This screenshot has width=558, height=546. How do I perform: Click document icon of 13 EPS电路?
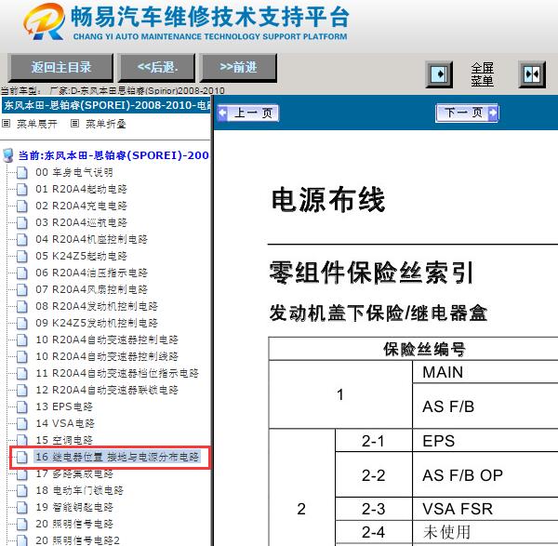pos(22,406)
